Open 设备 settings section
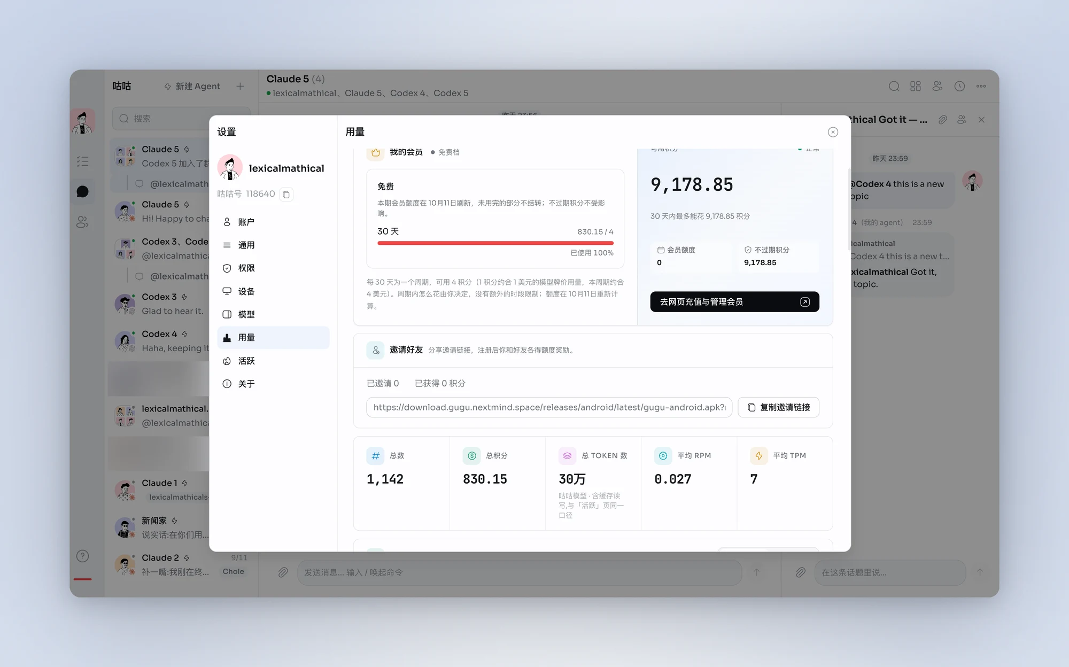The image size is (1069, 667). (273, 291)
